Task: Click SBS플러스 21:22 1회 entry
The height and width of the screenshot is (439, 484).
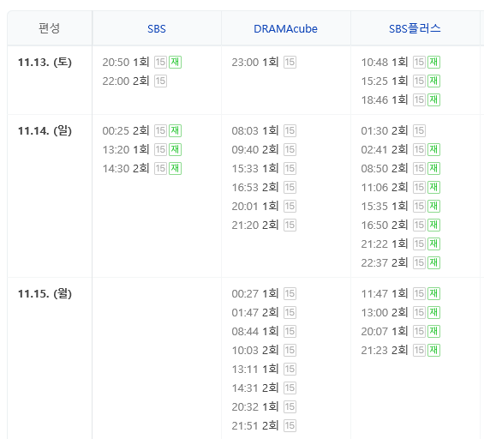Action: point(401,244)
